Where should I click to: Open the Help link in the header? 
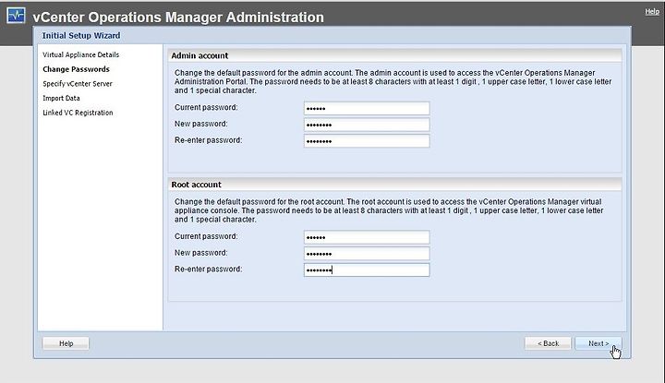tap(652, 11)
